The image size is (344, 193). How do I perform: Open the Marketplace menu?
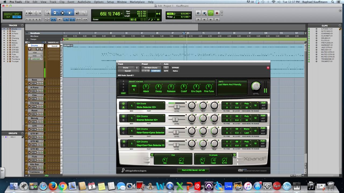tap(137, 2)
